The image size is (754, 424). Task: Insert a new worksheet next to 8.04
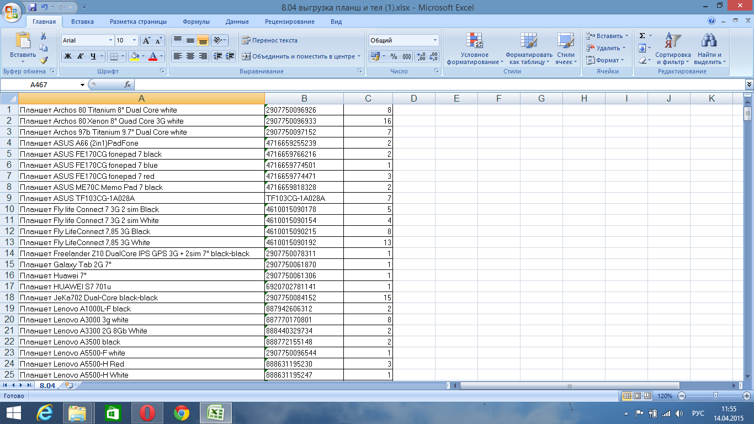pos(69,385)
